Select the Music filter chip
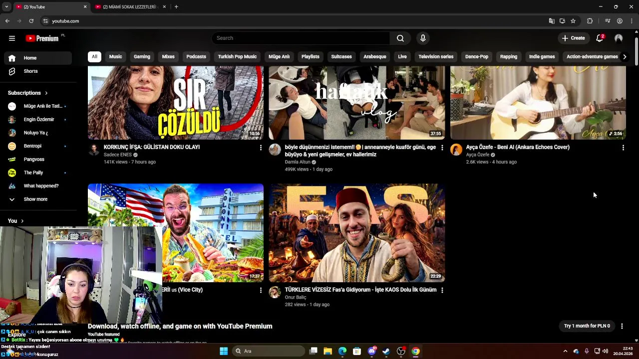Viewport: 639px width, 359px height. [x=115, y=57]
